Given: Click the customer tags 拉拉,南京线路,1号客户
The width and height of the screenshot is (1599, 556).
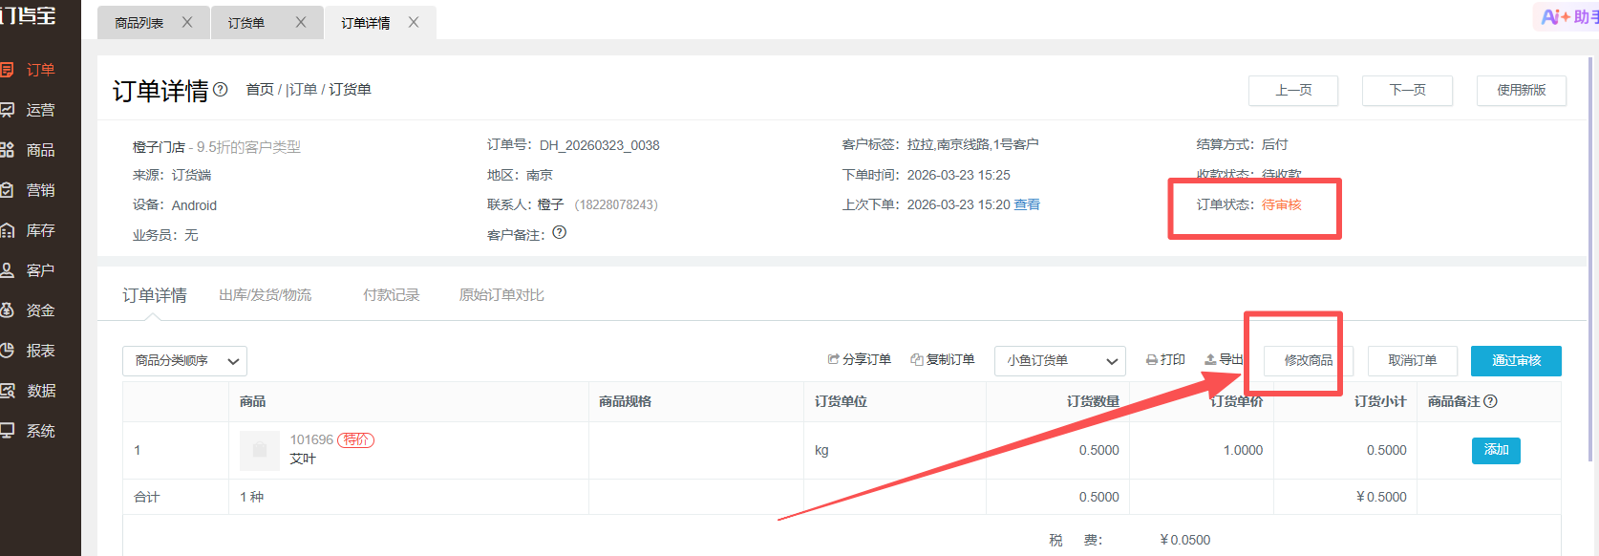Looking at the screenshot, I should click(972, 144).
